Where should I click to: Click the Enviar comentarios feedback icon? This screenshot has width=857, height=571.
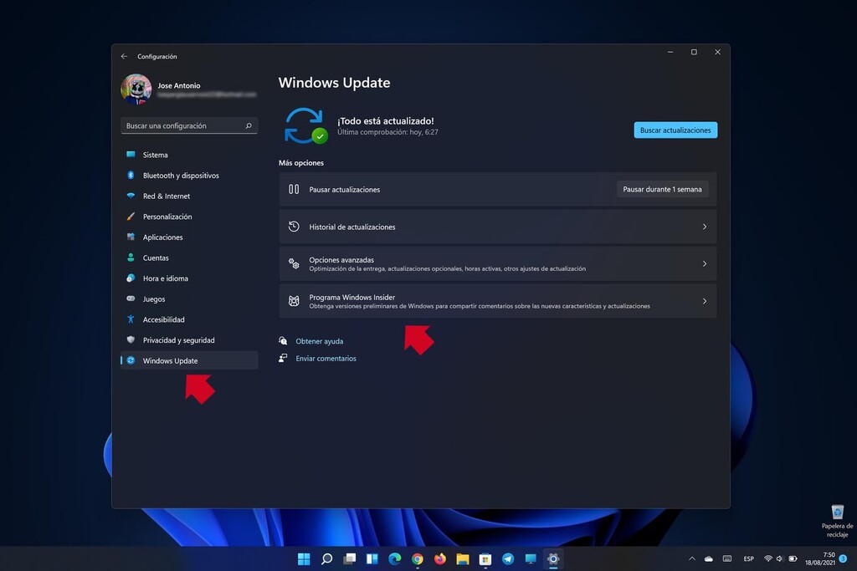click(x=283, y=358)
